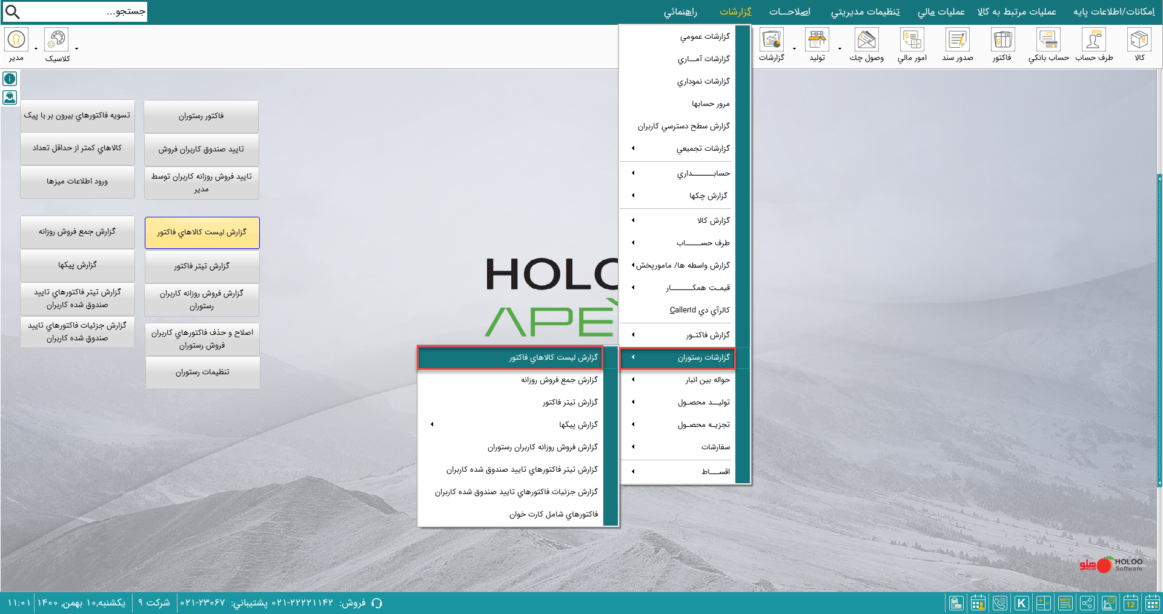This screenshot has height=614, width=1163.
Task: Click the K icon in status bar
Action: pyautogui.click(x=1021, y=603)
